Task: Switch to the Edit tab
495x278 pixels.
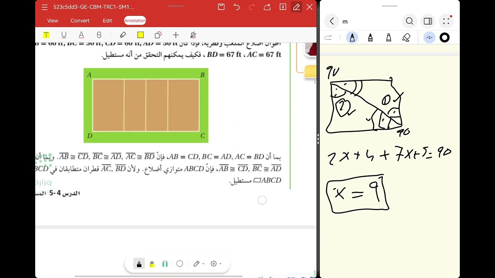Action: point(108,20)
